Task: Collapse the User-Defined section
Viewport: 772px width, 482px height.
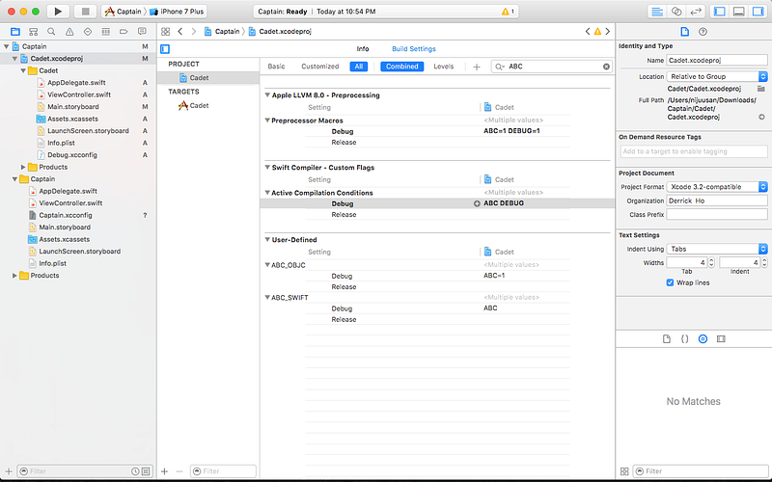Action: [x=267, y=239]
